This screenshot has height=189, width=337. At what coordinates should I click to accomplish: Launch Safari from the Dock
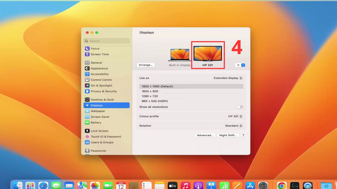tap(44, 185)
